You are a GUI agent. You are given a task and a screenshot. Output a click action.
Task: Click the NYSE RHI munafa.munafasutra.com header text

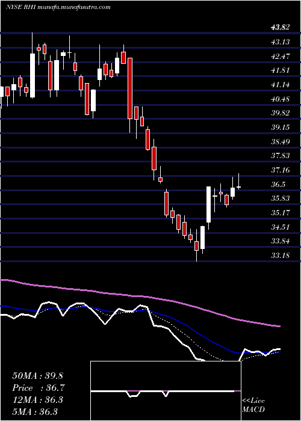click(x=58, y=7)
